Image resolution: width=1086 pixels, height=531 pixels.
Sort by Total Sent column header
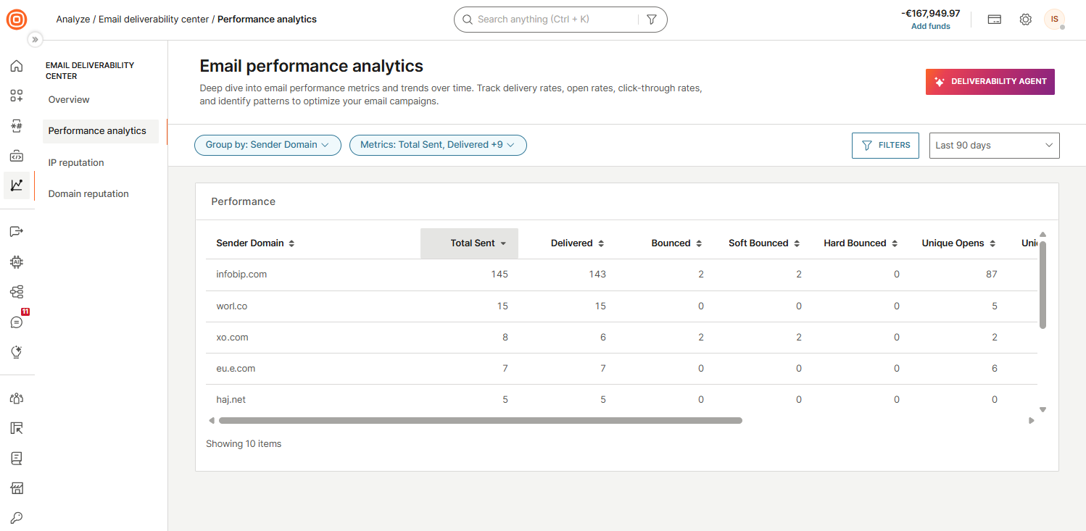tap(470, 243)
